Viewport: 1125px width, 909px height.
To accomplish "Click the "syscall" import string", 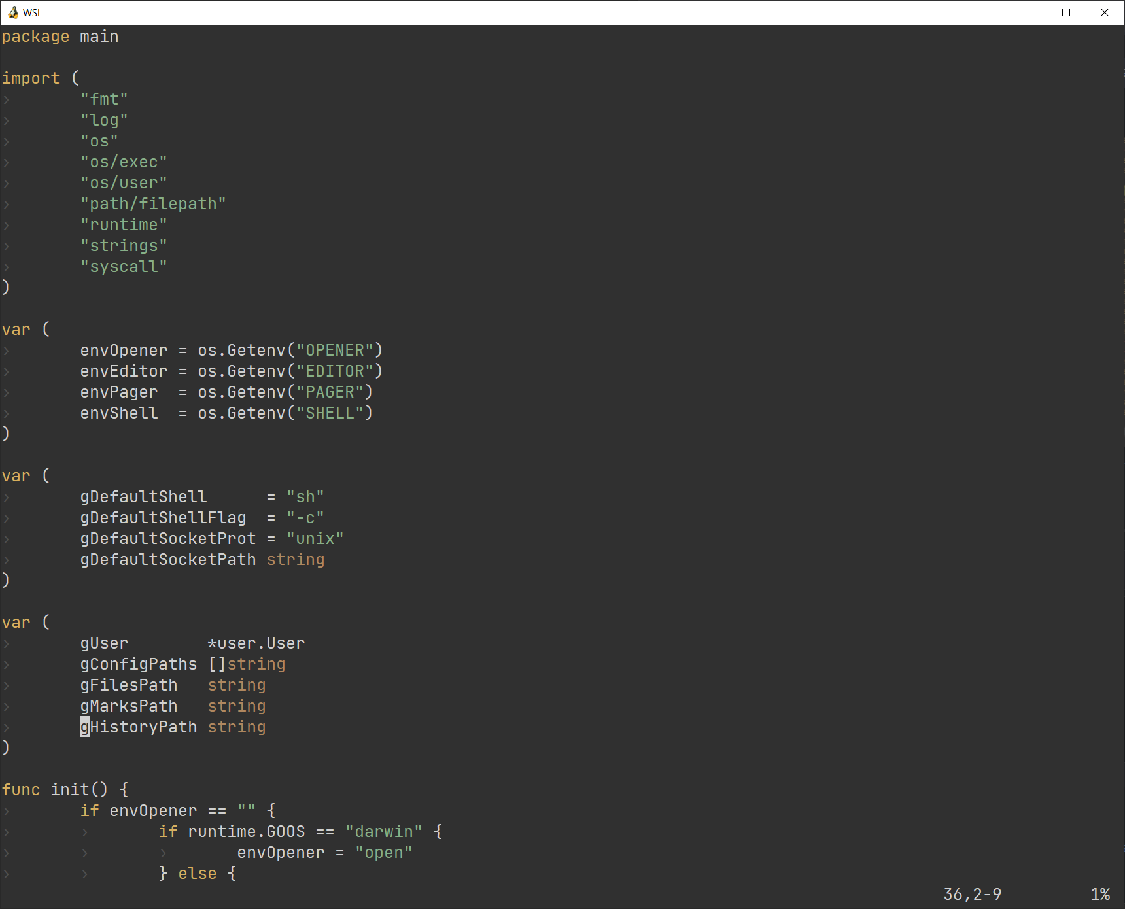I will click(x=124, y=267).
